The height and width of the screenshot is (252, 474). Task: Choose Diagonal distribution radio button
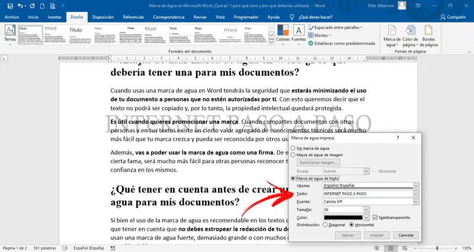pos(325,225)
